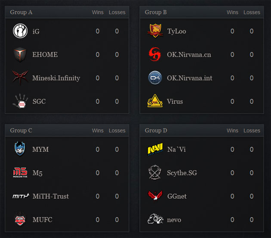Select the Group A header

point(21,12)
